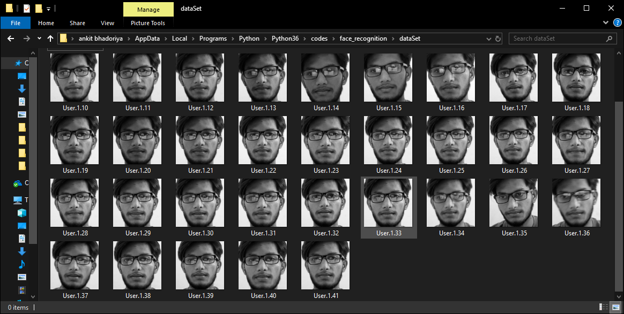Navigate to Local in the address bar
624x314 pixels.
180,39
